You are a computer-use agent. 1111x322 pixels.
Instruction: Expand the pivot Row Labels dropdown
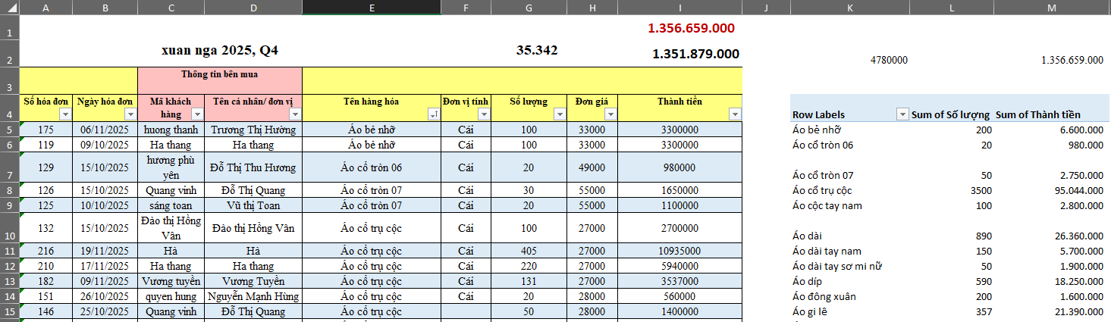[902, 114]
